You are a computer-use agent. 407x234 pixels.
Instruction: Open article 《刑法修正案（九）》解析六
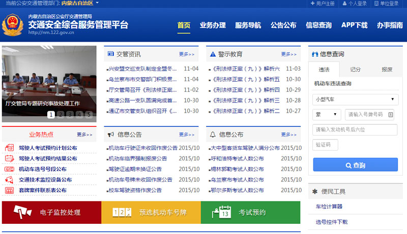coord(245,69)
